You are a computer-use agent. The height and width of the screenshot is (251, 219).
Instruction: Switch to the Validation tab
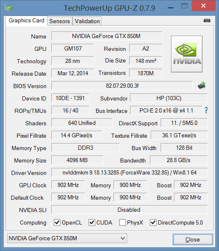coord(87,21)
